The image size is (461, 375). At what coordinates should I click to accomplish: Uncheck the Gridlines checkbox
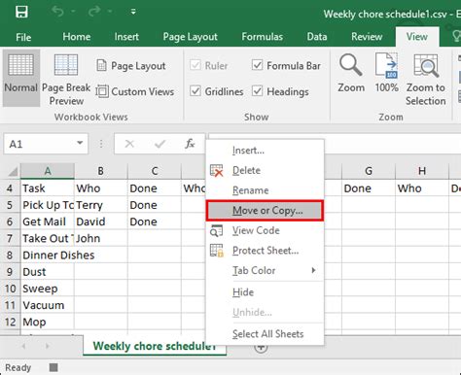[195, 91]
